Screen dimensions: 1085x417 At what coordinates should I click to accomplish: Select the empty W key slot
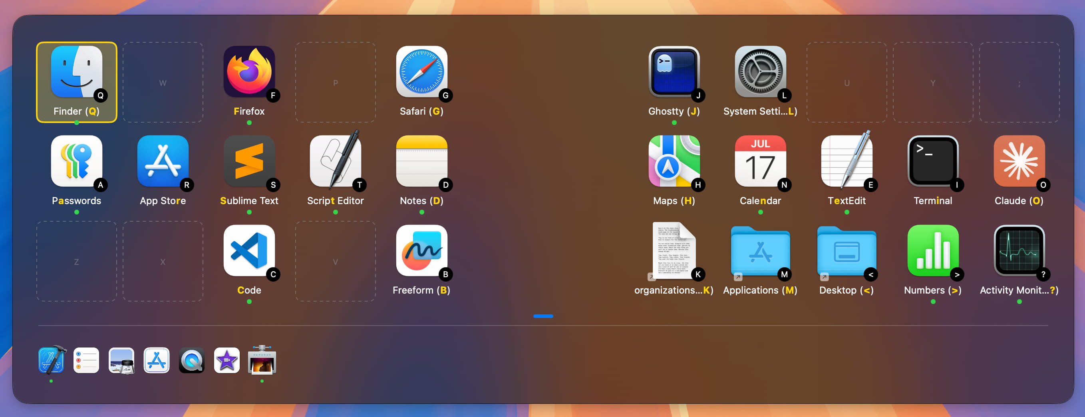tap(163, 82)
